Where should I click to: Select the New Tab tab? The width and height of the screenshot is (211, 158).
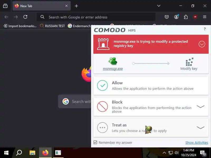coord(41,6)
